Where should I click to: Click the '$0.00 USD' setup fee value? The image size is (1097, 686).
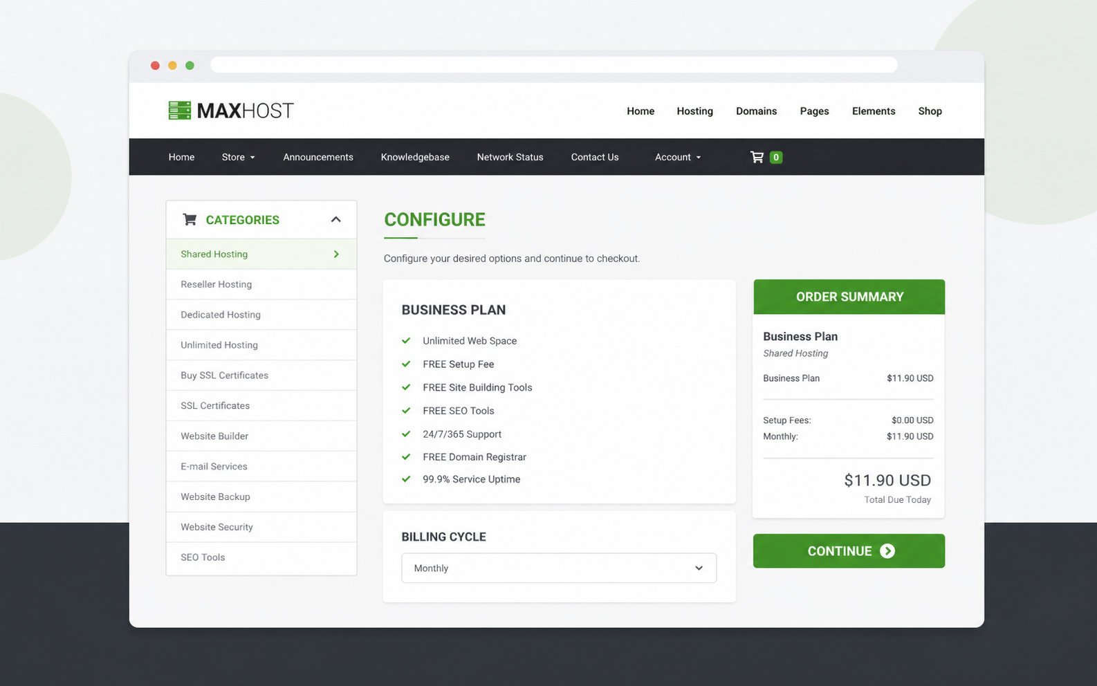[x=912, y=420]
